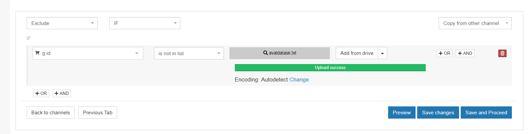The image size is (528, 134).
Task: Go Back to channels
Action: 50,112
